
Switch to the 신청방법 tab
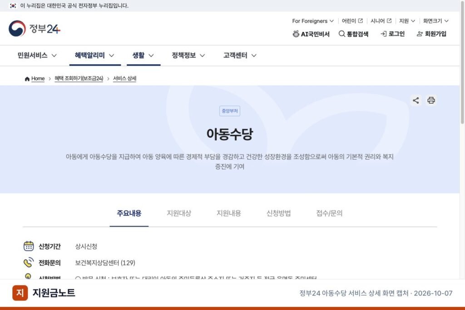click(x=278, y=213)
